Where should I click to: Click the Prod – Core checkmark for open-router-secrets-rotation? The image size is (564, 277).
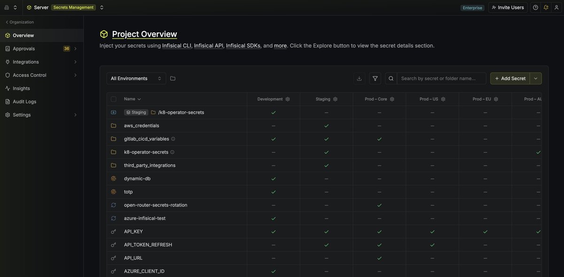point(379,205)
